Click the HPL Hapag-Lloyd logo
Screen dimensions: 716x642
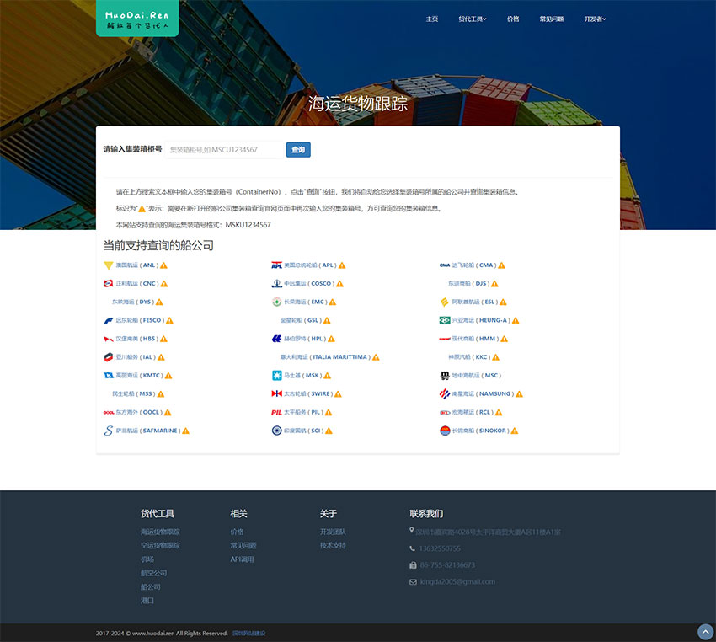click(277, 339)
